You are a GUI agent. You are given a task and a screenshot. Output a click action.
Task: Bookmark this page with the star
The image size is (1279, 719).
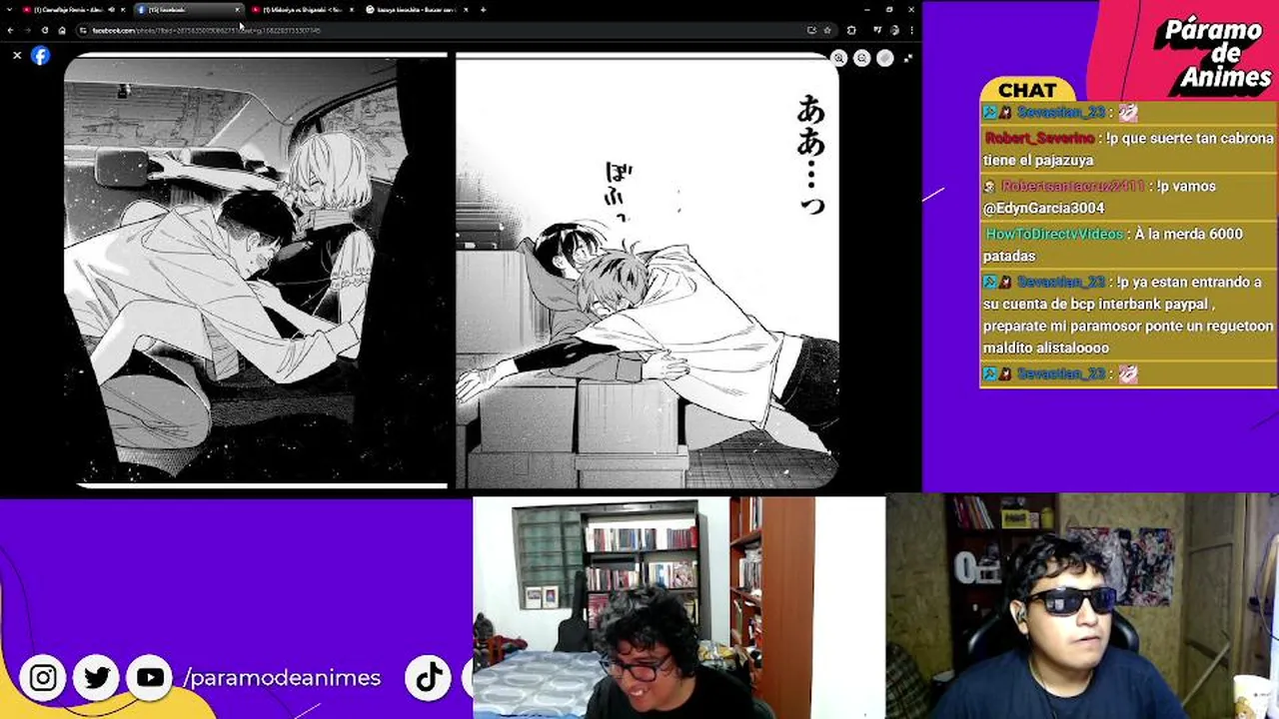[x=827, y=30]
